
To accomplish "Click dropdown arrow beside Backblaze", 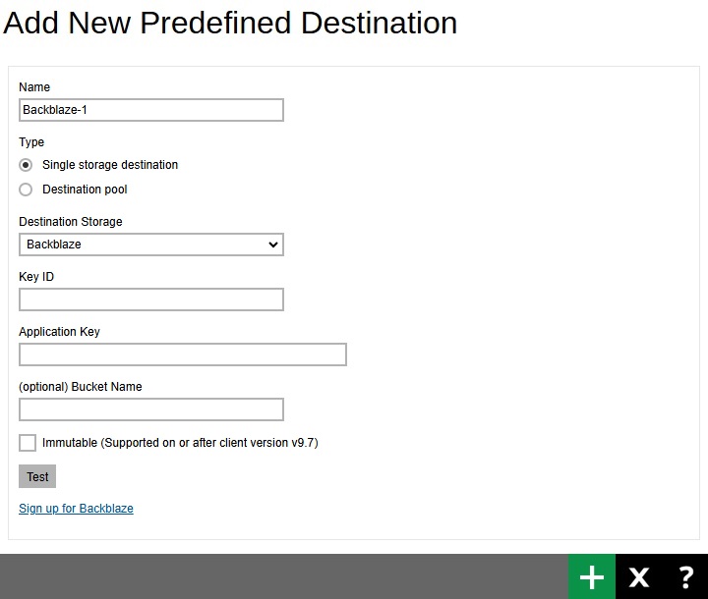I will click(x=272, y=245).
